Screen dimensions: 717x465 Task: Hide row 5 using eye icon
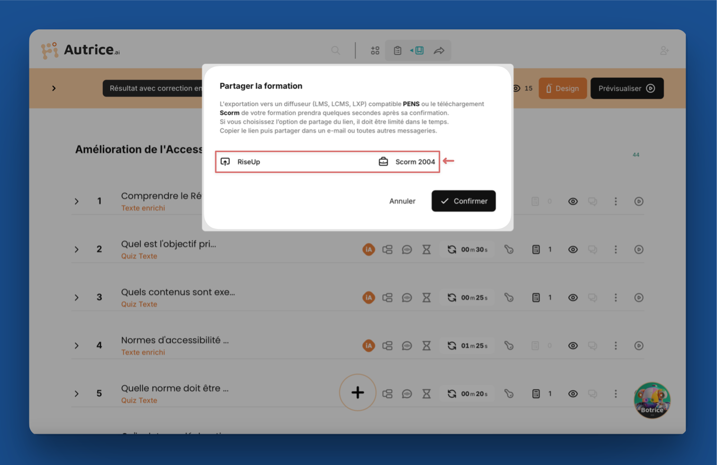pos(573,394)
